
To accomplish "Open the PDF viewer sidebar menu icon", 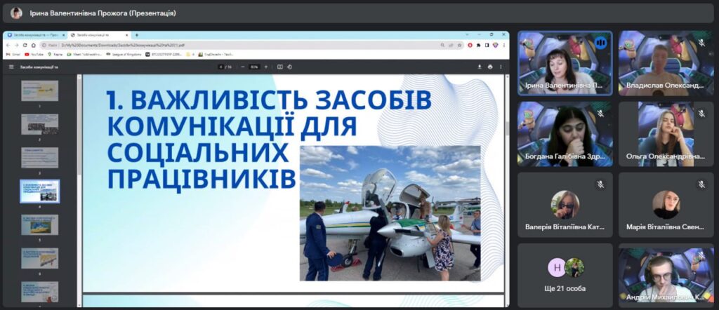I will point(11,67).
